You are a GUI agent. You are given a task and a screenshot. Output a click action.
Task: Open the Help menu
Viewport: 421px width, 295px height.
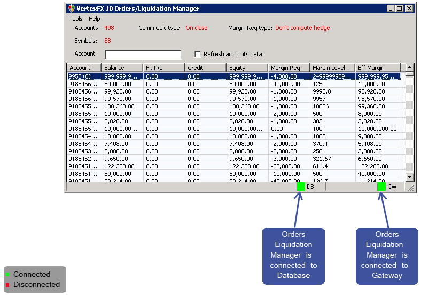pos(94,19)
